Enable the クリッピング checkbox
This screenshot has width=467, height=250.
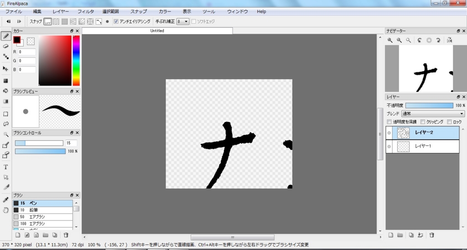(x=423, y=122)
